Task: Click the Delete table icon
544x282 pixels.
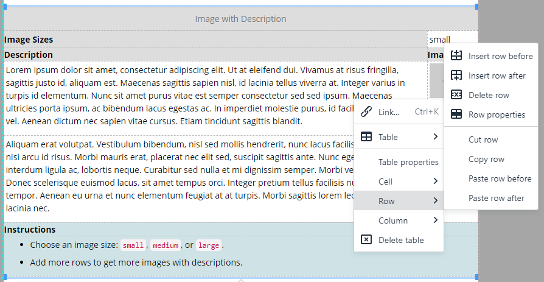Action: click(366, 240)
